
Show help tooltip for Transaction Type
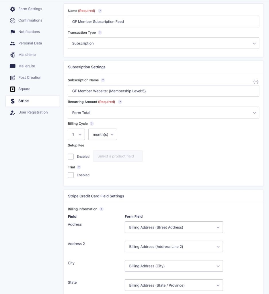click(100, 32)
